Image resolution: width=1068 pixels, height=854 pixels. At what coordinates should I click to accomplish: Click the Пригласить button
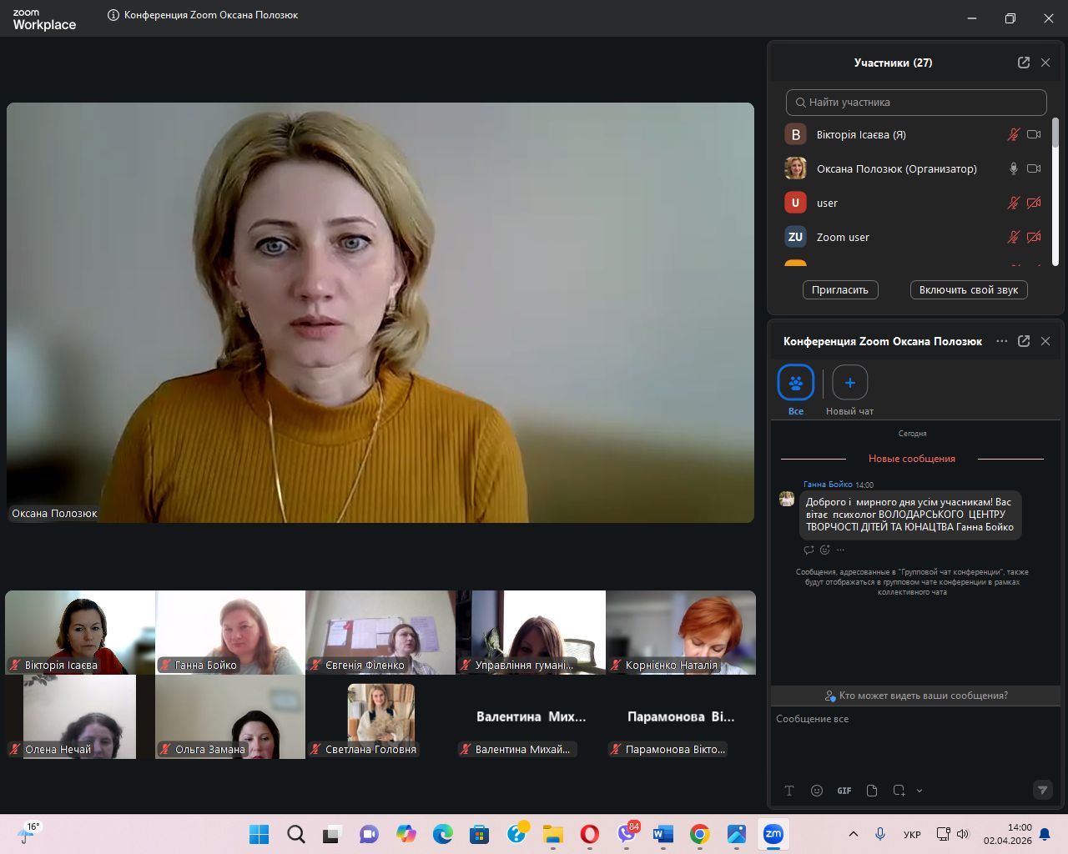click(840, 290)
